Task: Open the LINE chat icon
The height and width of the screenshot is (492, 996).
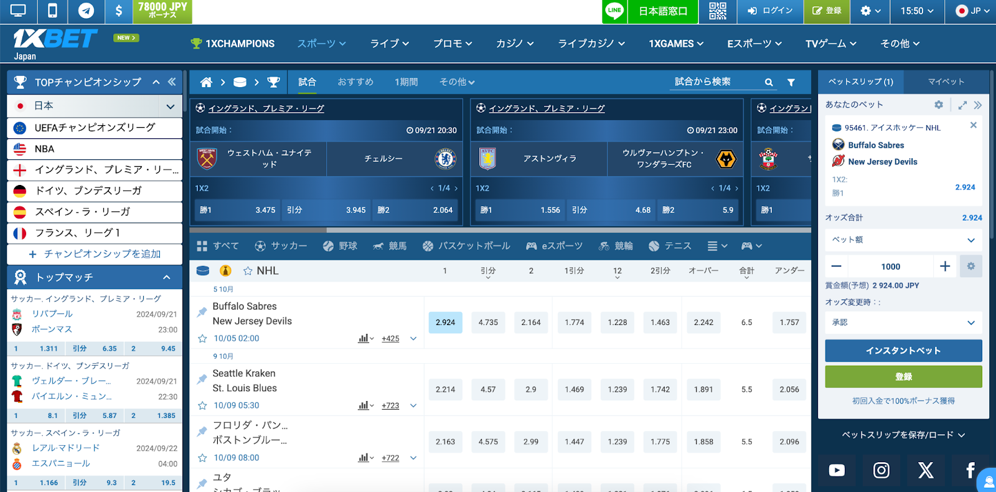Action: coord(614,11)
